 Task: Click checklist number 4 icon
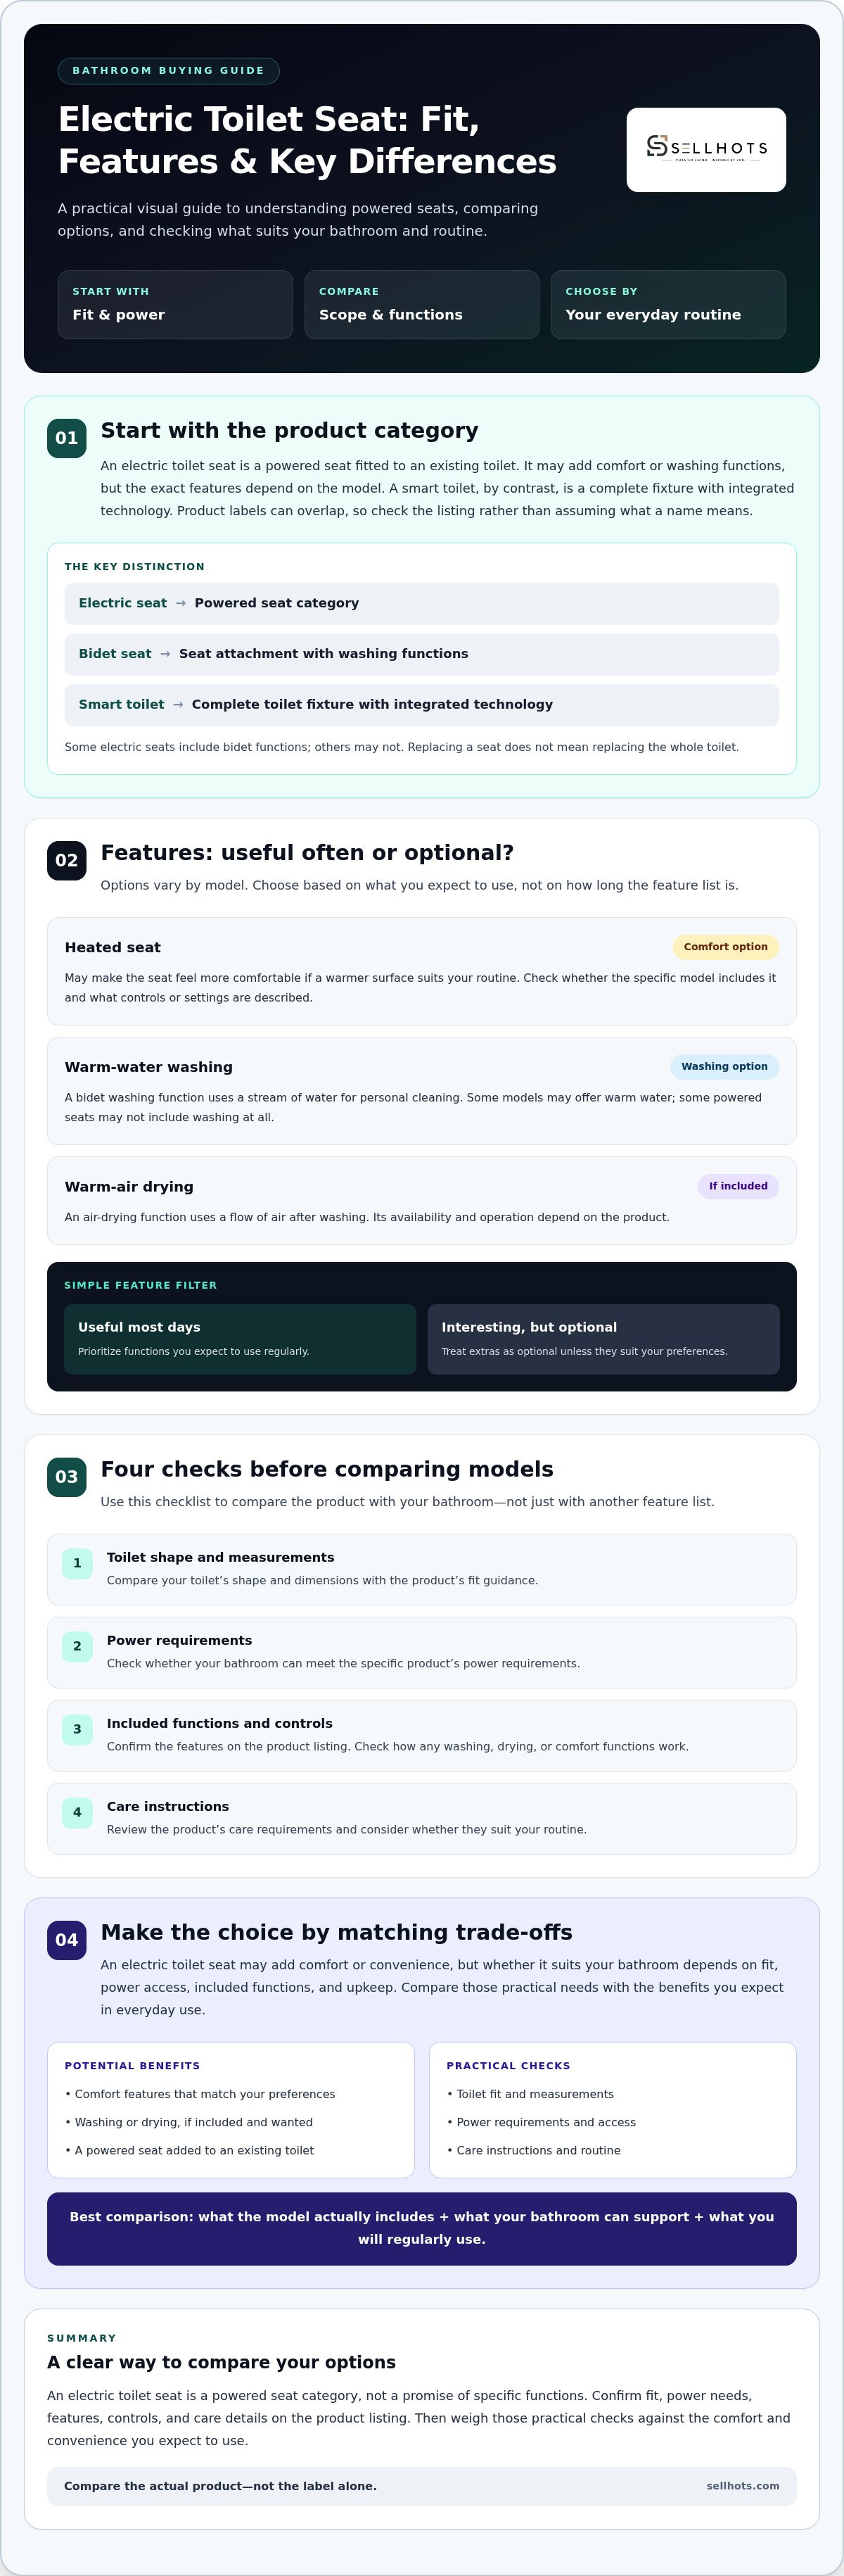pos(77,1812)
